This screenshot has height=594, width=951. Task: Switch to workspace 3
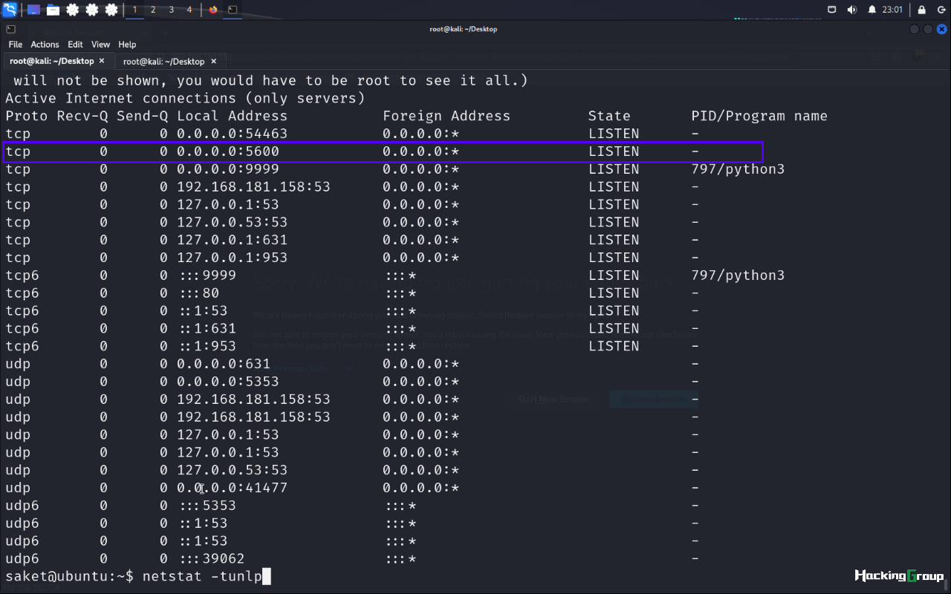[171, 10]
